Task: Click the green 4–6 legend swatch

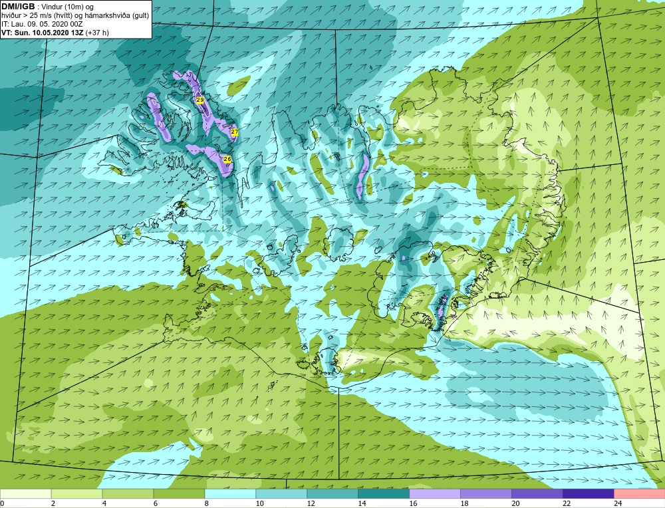Action: (128, 493)
